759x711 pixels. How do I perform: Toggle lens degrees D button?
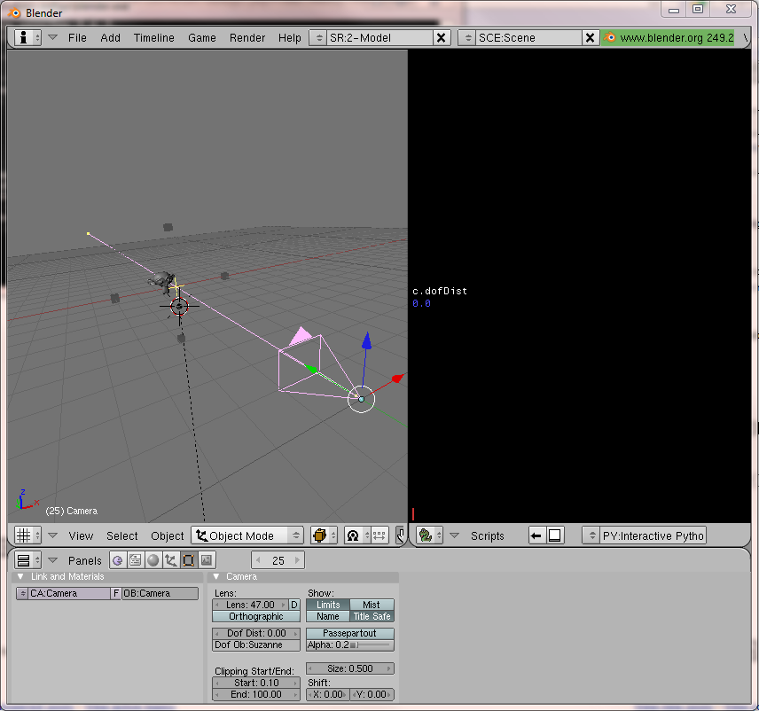click(294, 605)
